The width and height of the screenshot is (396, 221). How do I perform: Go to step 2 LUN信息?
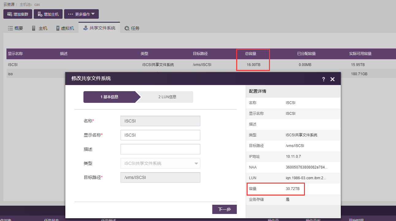pos(167,97)
